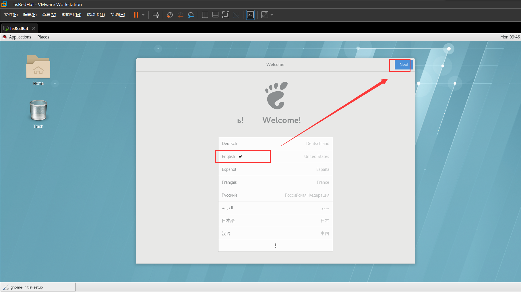Toggle the tab thumbnail bar
This screenshot has height=292, width=521.
(215, 15)
